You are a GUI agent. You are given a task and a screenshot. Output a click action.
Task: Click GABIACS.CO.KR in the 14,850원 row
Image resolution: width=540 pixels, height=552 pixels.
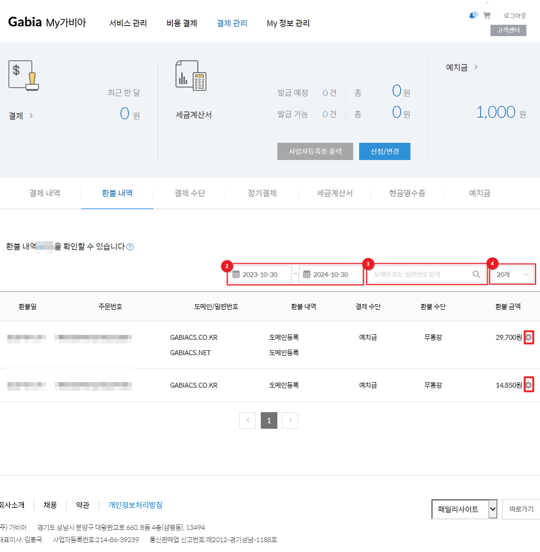[194, 385]
